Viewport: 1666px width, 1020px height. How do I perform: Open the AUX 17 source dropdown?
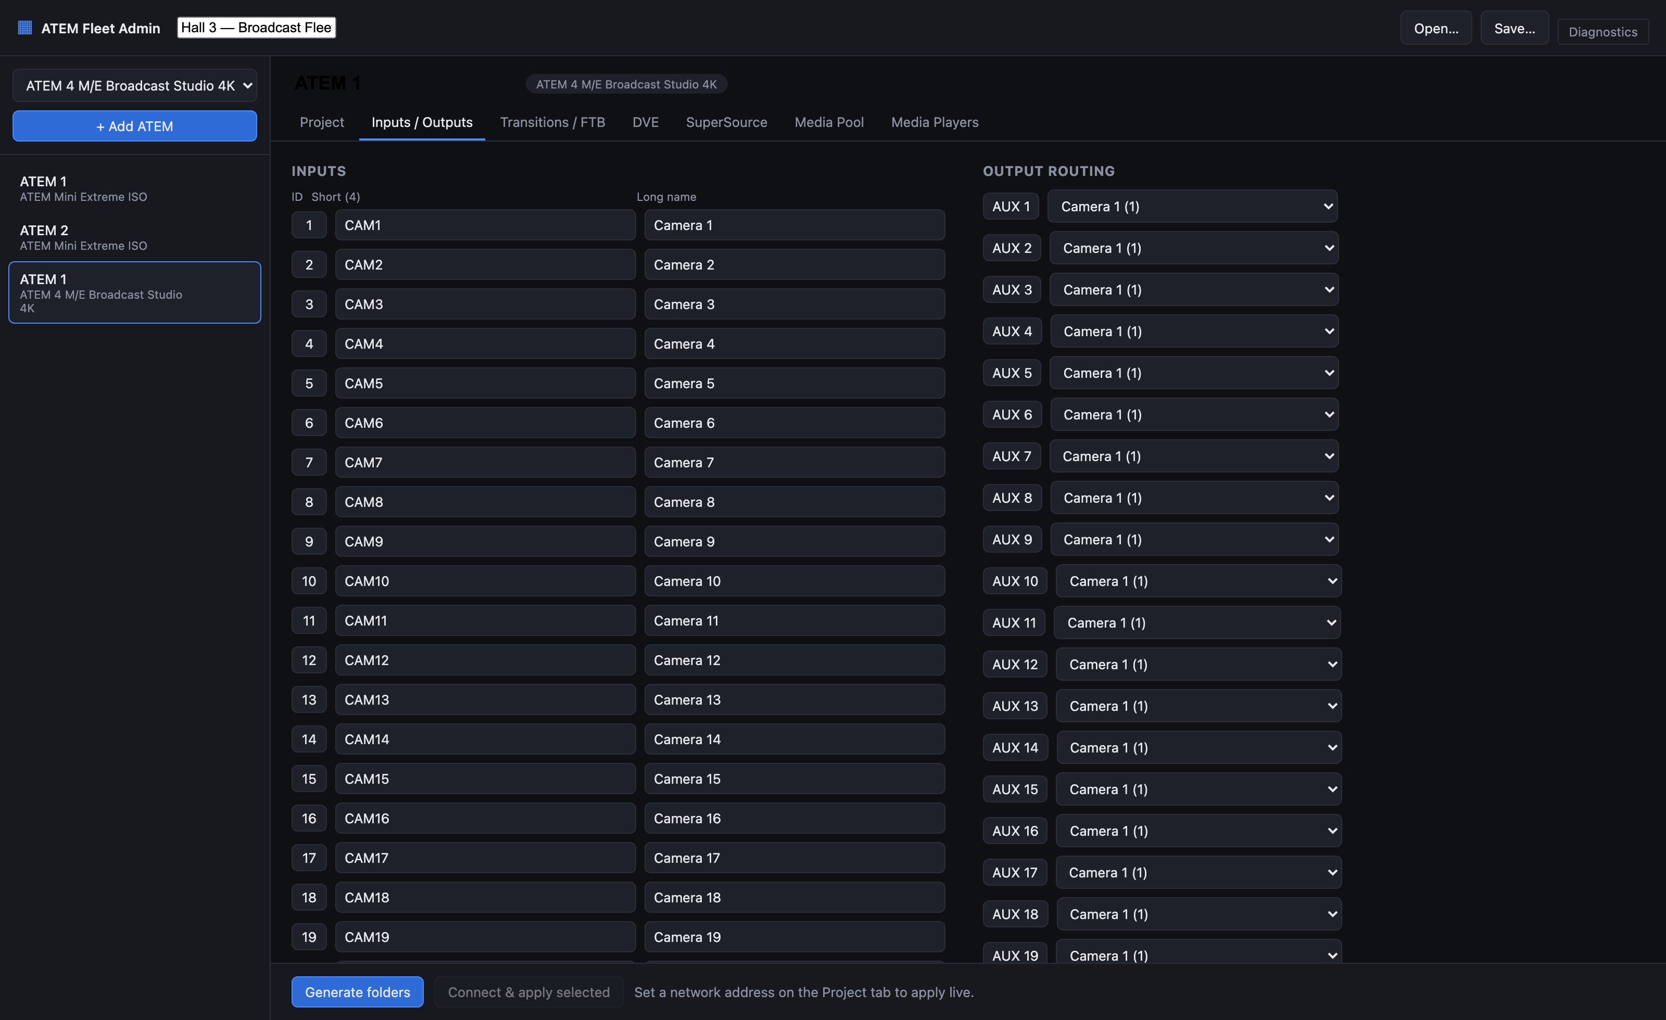(1198, 873)
